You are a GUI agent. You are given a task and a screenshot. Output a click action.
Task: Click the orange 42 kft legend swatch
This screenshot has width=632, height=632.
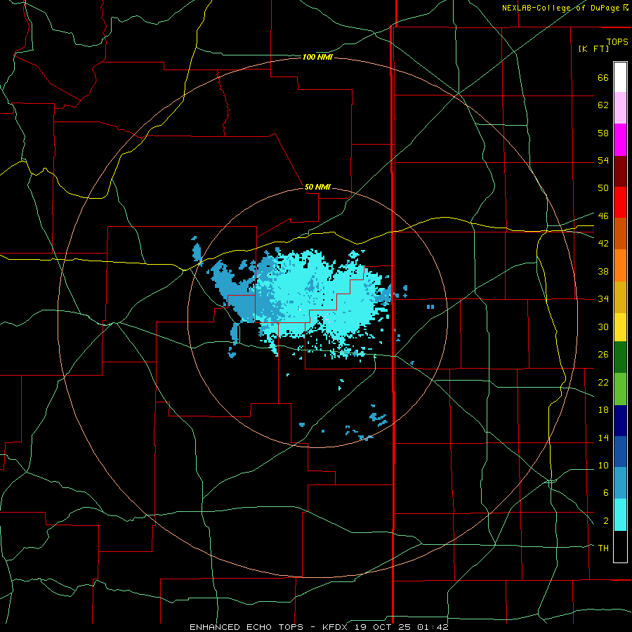coord(620,265)
